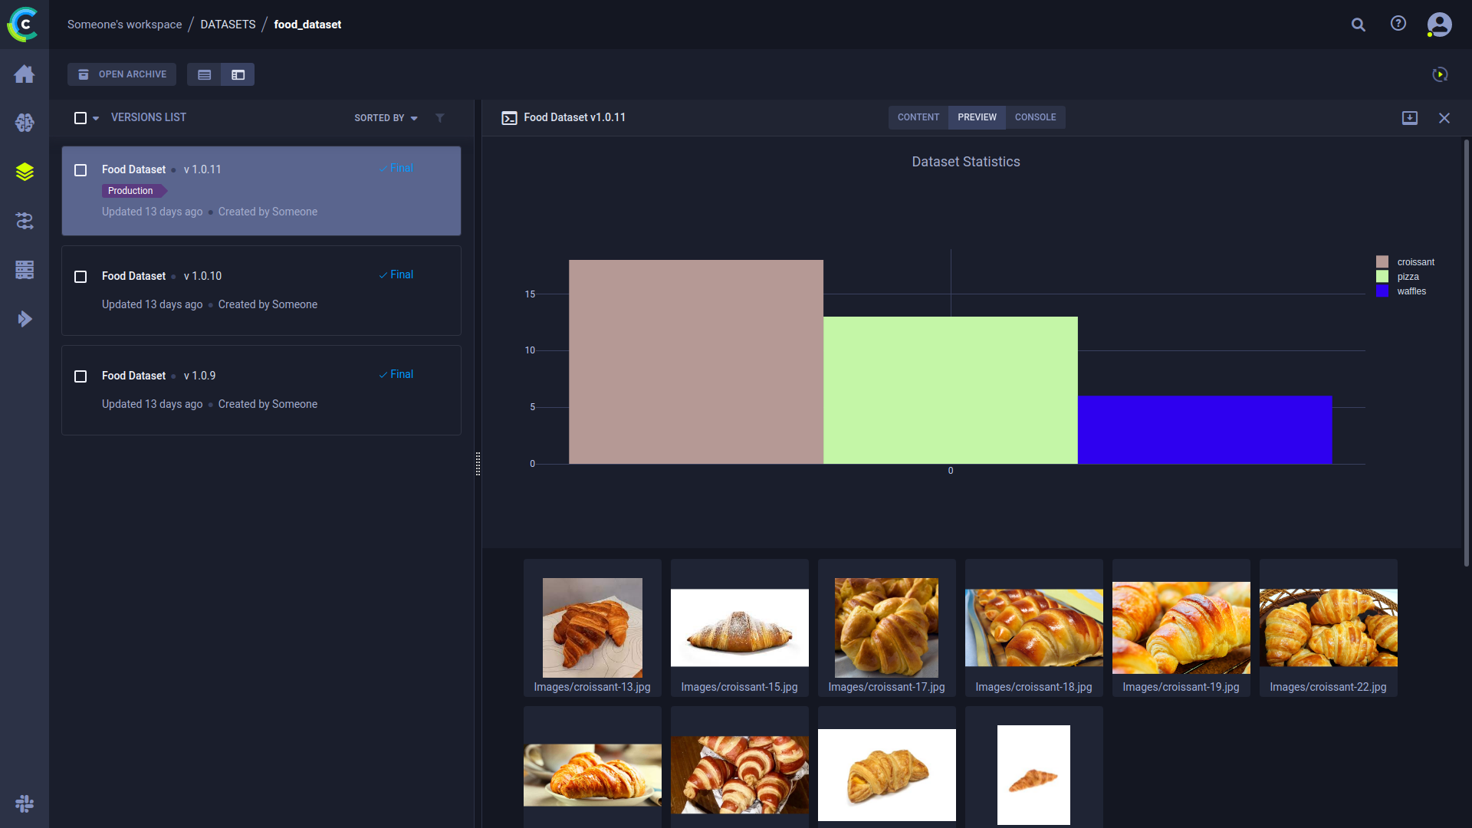Click the download panel icon
This screenshot has width=1472, height=828.
[x=1410, y=118]
